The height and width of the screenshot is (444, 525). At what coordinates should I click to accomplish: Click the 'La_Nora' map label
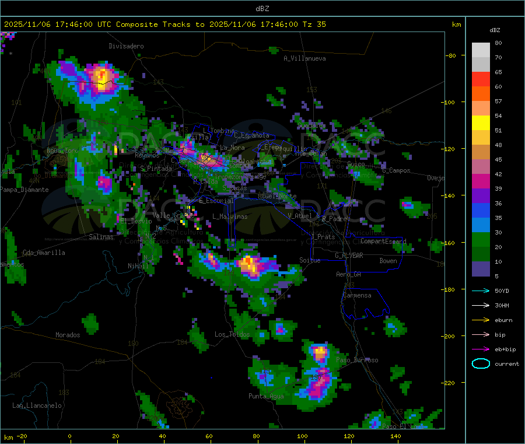pyautogui.click(x=232, y=148)
